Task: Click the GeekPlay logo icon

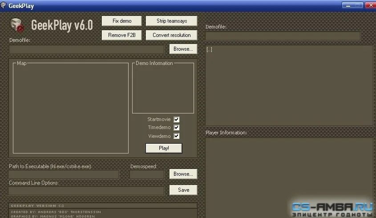Action: tap(17, 25)
